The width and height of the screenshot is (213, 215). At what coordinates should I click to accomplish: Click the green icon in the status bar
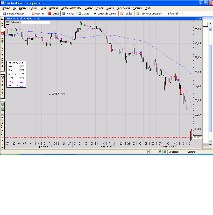[x=165, y=152]
